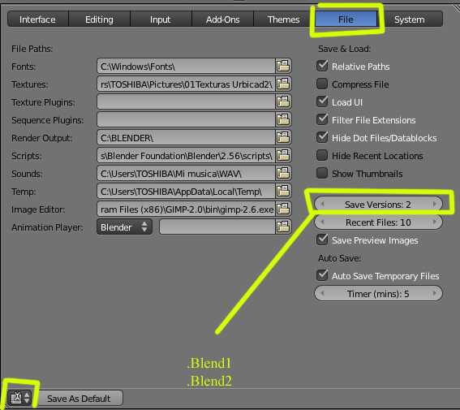Adjust the Timer (mins) slider field

378,293
